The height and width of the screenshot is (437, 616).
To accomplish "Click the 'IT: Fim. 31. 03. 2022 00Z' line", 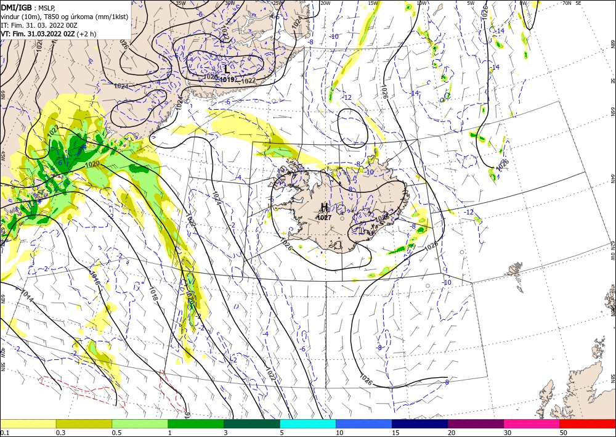I will coord(39,25).
